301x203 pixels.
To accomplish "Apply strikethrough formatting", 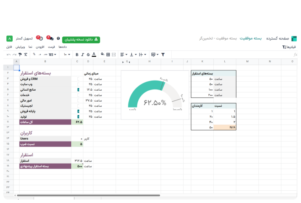I will coord(88,55).
